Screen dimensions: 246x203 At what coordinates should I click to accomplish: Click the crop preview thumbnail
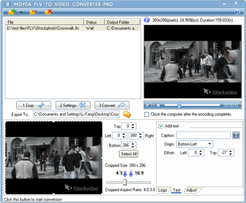[x=54, y=158]
